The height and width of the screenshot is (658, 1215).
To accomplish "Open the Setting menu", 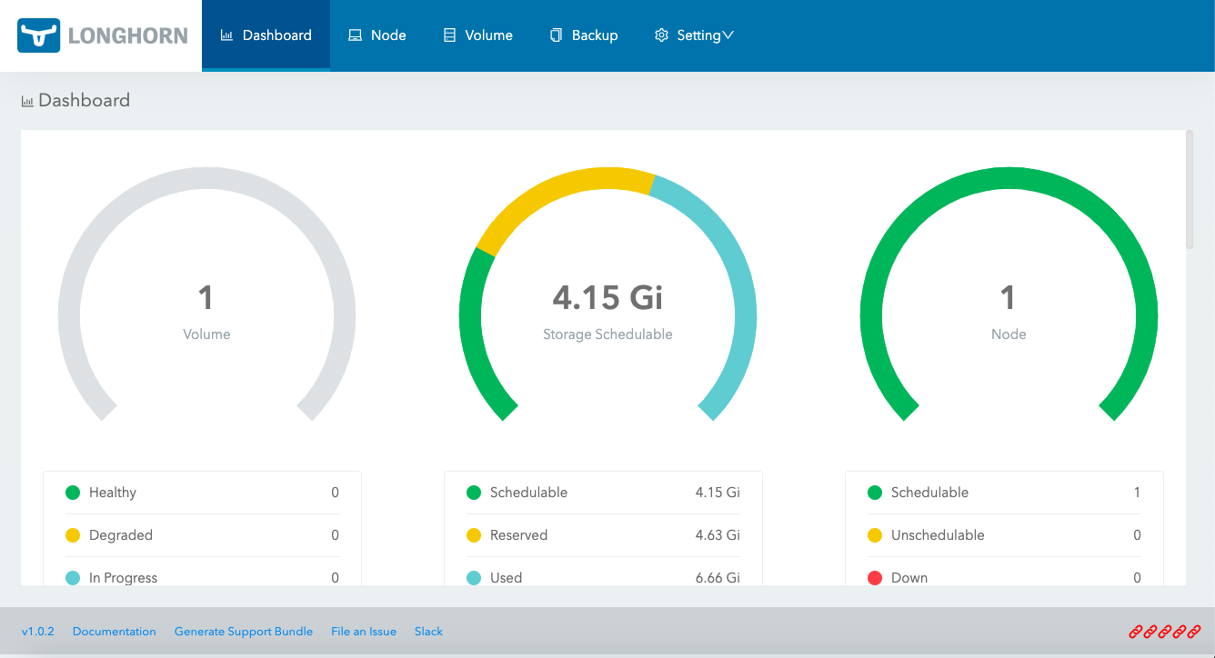I will click(x=694, y=35).
